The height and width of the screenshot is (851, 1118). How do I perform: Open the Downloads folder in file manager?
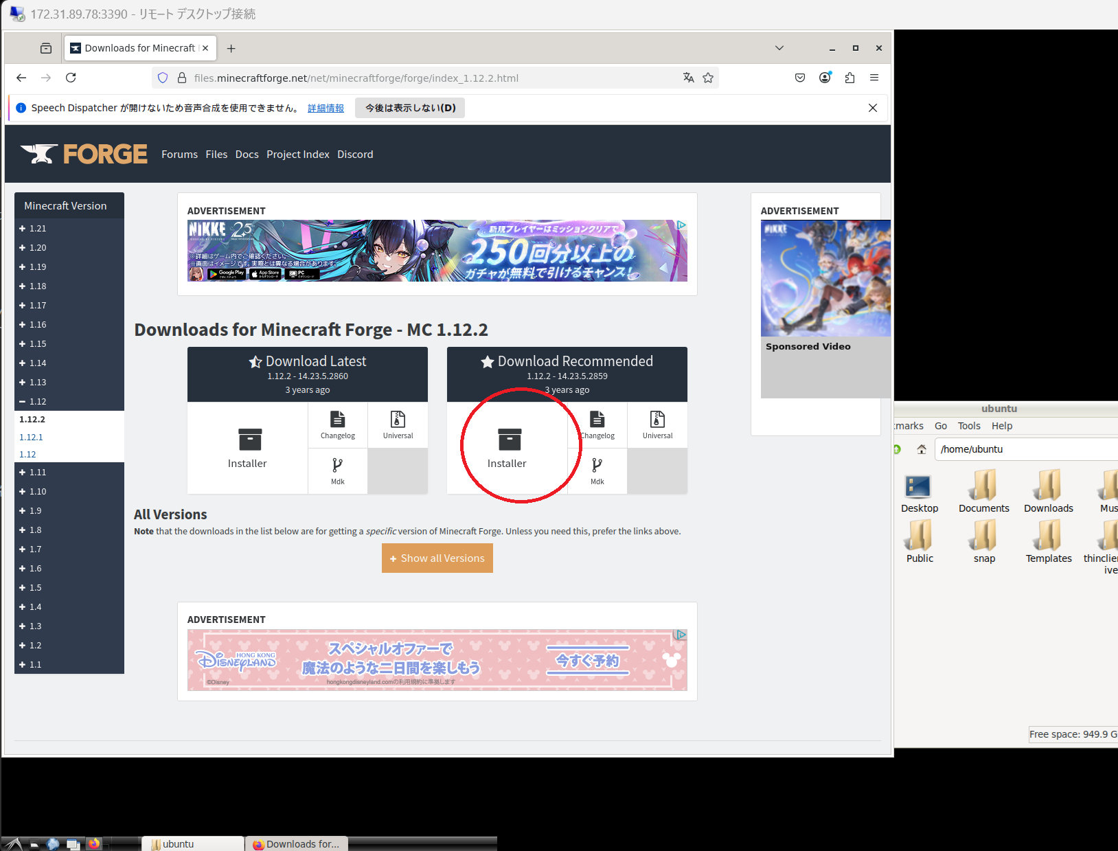click(1049, 492)
